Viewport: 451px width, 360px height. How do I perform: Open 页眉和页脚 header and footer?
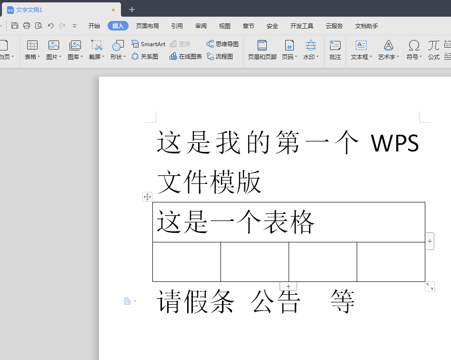[262, 50]
